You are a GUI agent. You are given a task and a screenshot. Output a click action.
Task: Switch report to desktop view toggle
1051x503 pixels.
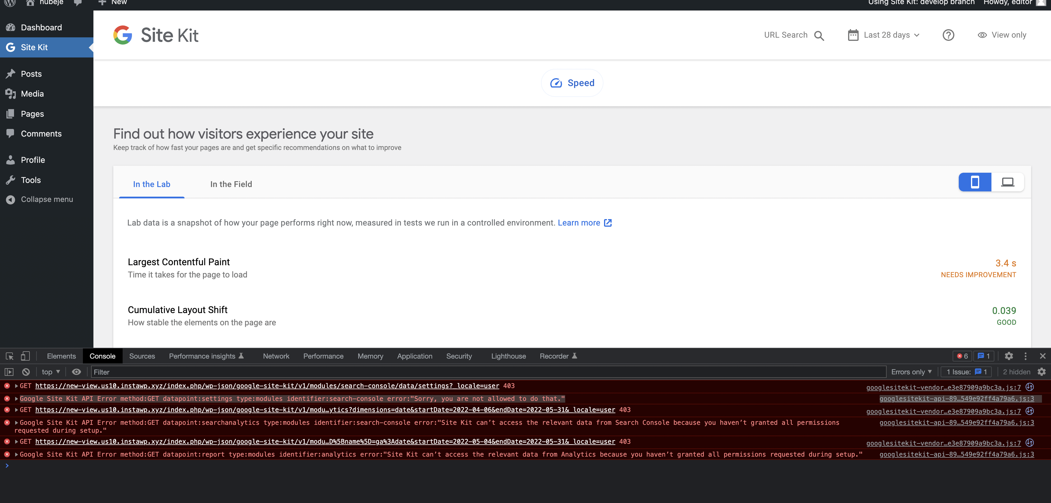(x=1007, y=182)
